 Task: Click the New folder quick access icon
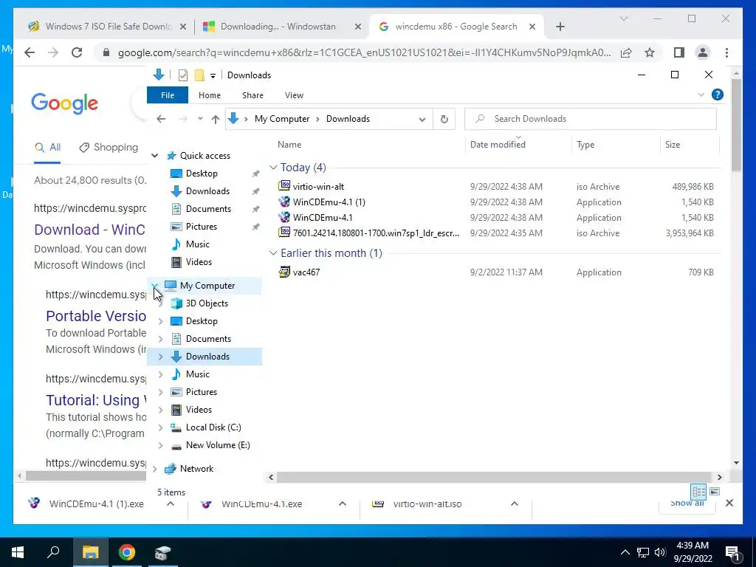[199, 75]
